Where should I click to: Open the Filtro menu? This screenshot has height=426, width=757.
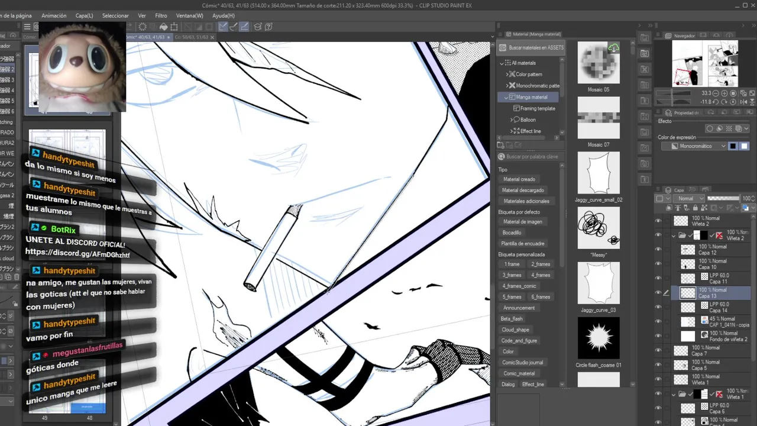[x=161, y=15]
